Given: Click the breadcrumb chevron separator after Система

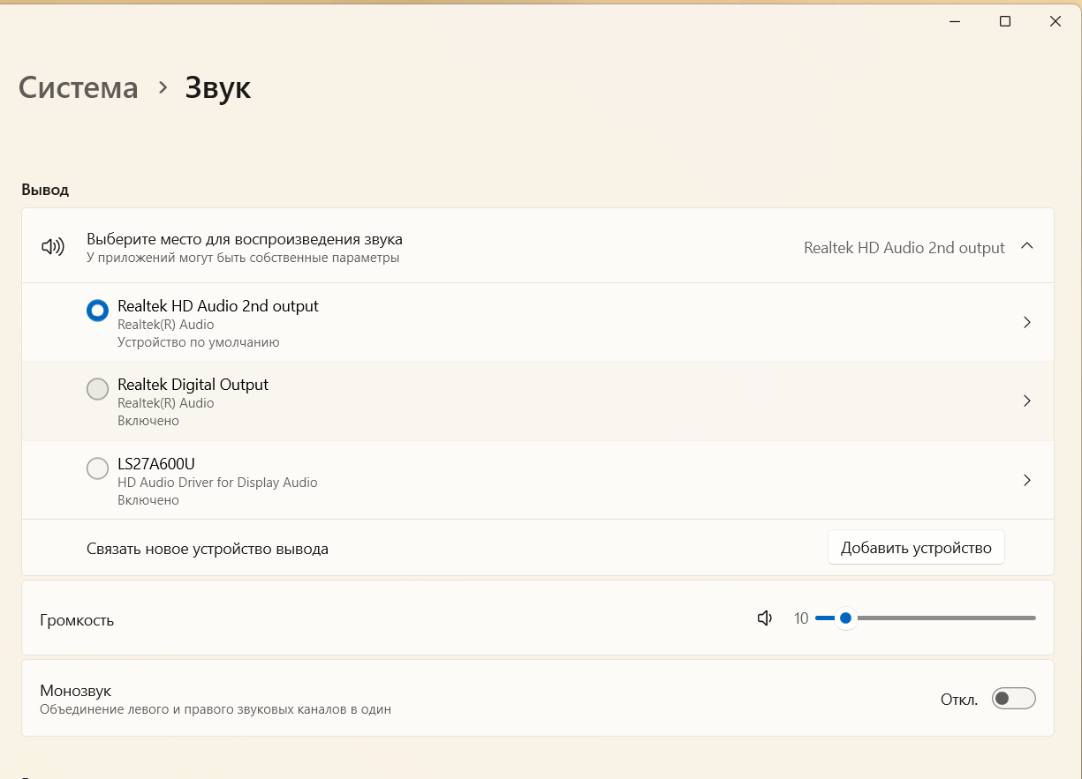Looking at the screenshot, I should [x=163, y=87].
